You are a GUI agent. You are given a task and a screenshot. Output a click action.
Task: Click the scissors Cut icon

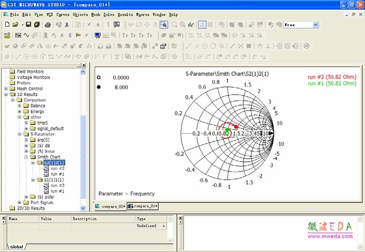tap(67, 25)
